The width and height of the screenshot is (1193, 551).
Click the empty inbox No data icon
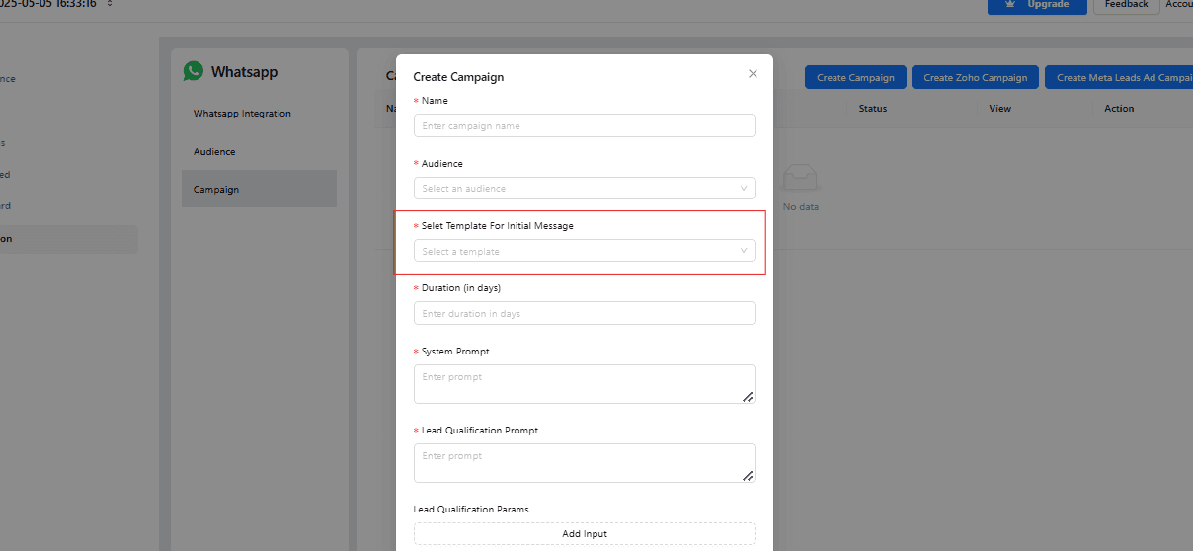click(x=800, y=179)
